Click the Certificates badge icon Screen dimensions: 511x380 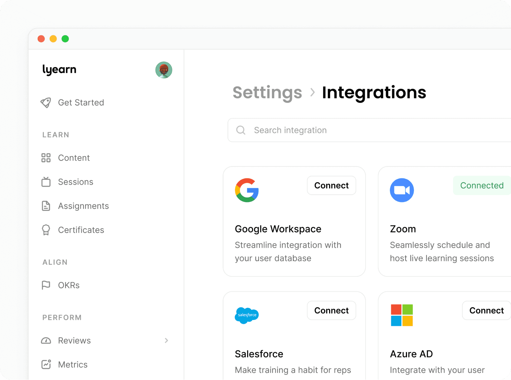46,230
